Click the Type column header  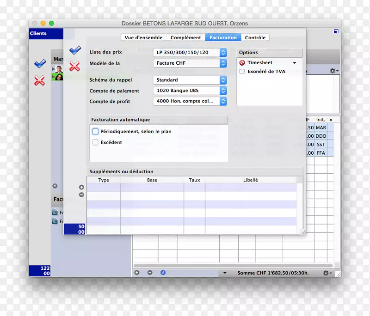click(x=104, y=180)
